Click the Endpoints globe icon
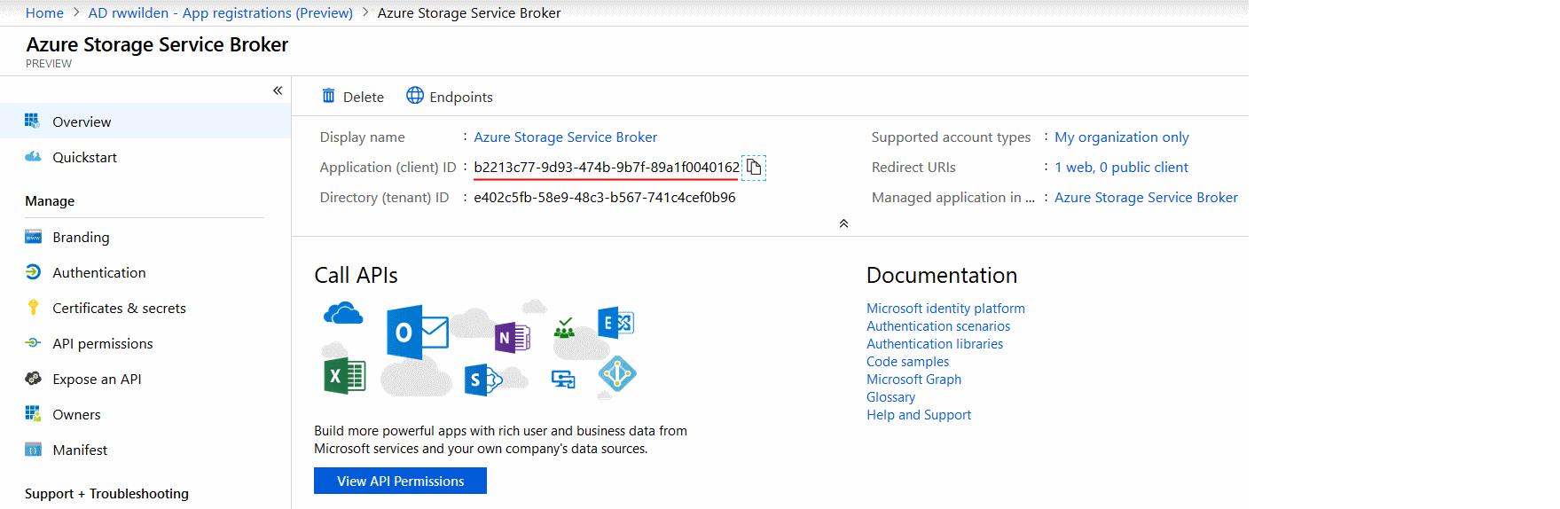The image size is (1560, 509). point(415,95)
